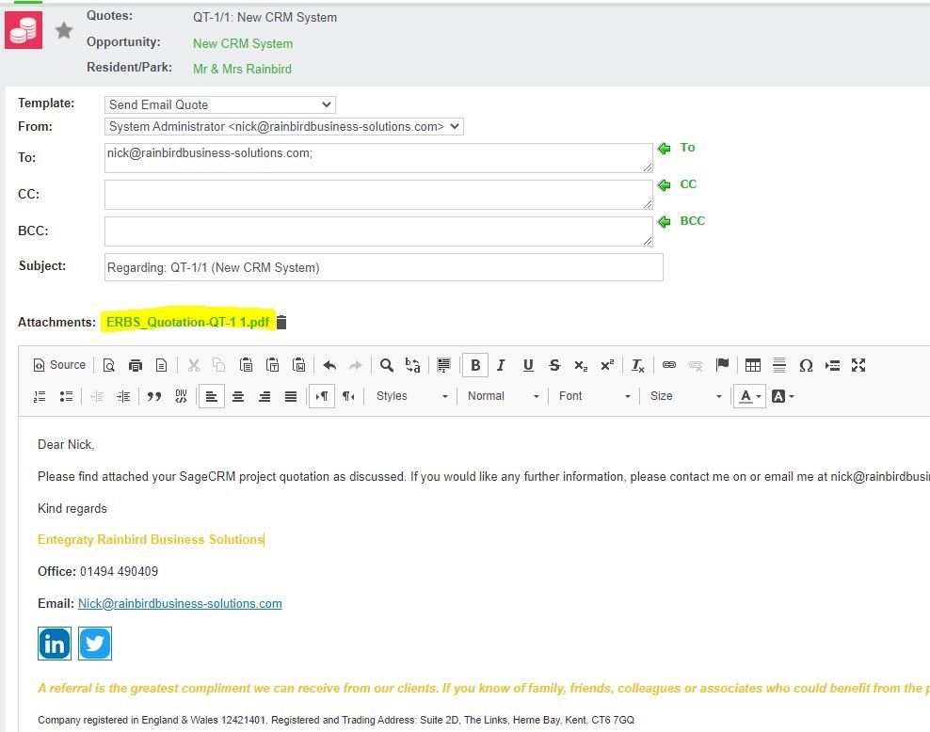The width and height of the screenshot is (930, 732).
Task: Open the Size dropdown
Action: point(685,396)
